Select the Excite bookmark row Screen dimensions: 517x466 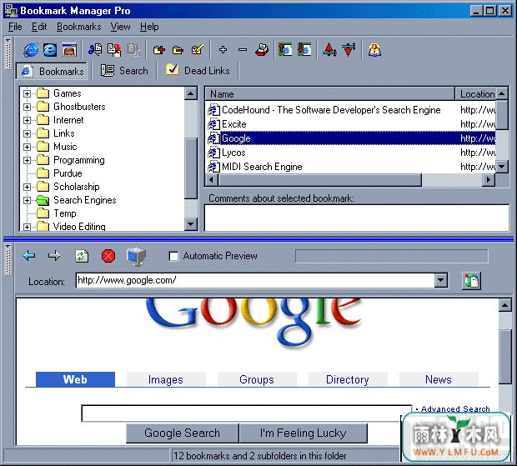click(x=351, y=124)
